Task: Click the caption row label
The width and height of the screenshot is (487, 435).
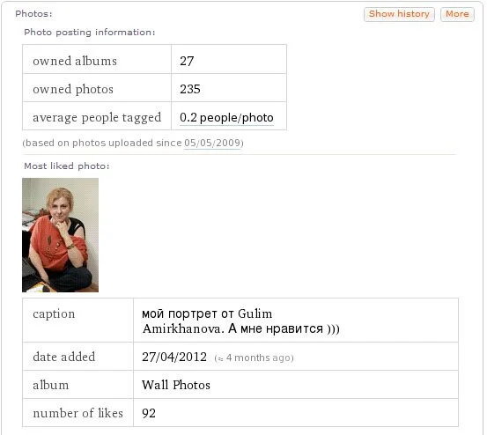Action: tap(54, 313)
